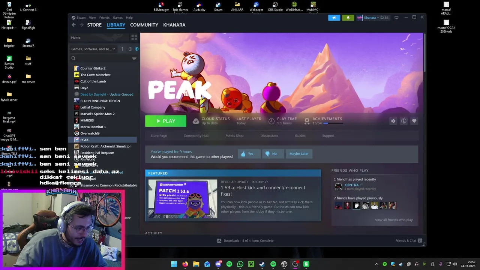Open the PEAK manage gear icon
This screenshot has width=480, height=270.
click(393, 121)
